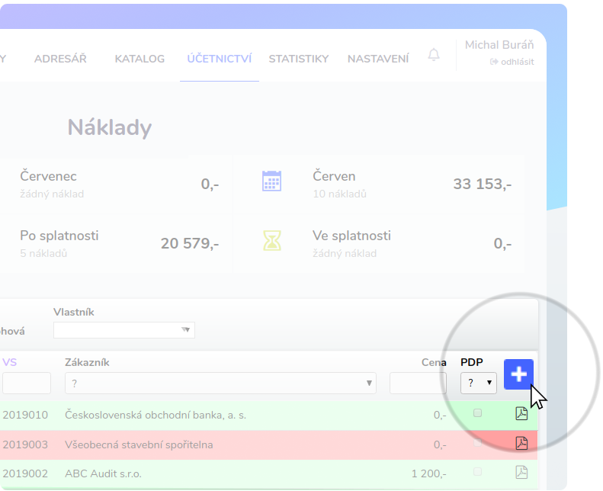Select the Červenec summary card

point(115,185)
